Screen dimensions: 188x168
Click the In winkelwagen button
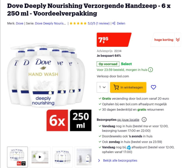pyautogui.click(x=128, y=87)
